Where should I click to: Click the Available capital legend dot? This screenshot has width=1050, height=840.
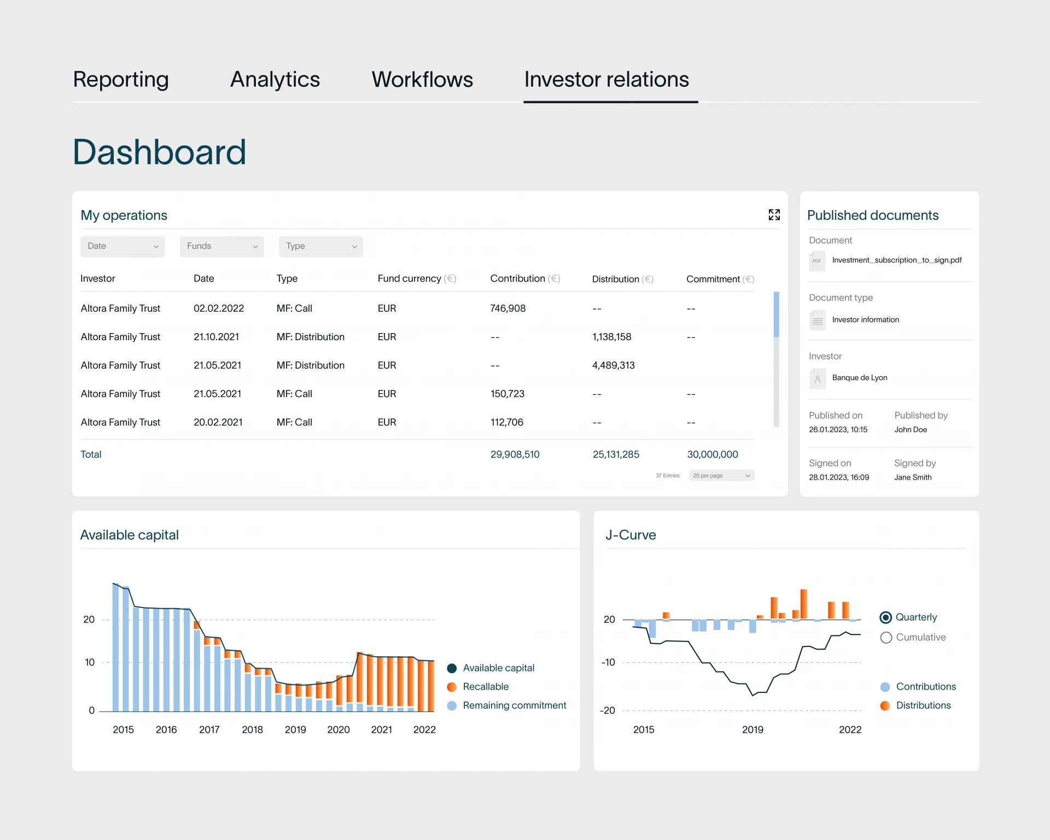[x=452, y=668]
